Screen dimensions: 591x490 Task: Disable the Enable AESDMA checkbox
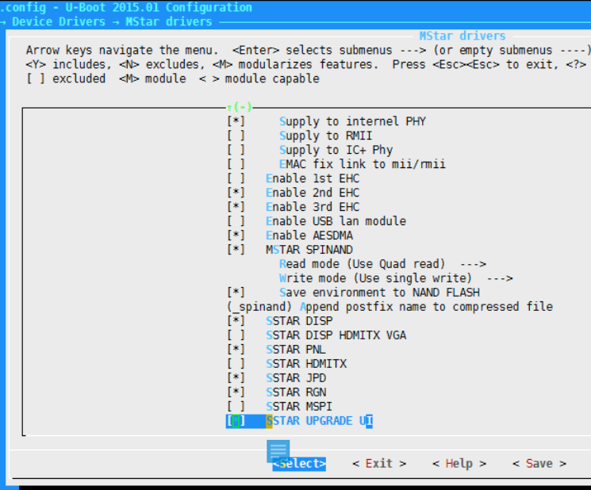pyautogui.click(x=236, y=235)
